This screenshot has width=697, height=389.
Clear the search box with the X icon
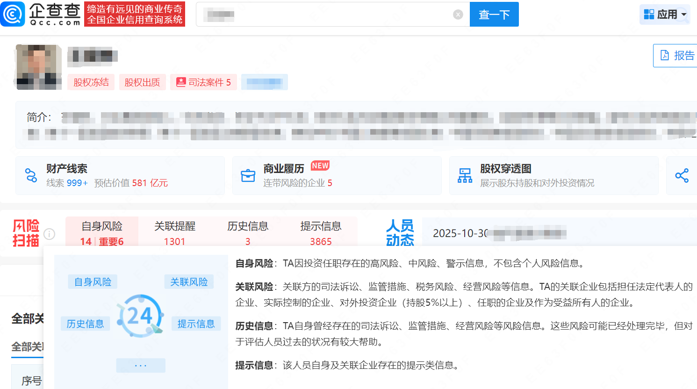coord(458,14)
